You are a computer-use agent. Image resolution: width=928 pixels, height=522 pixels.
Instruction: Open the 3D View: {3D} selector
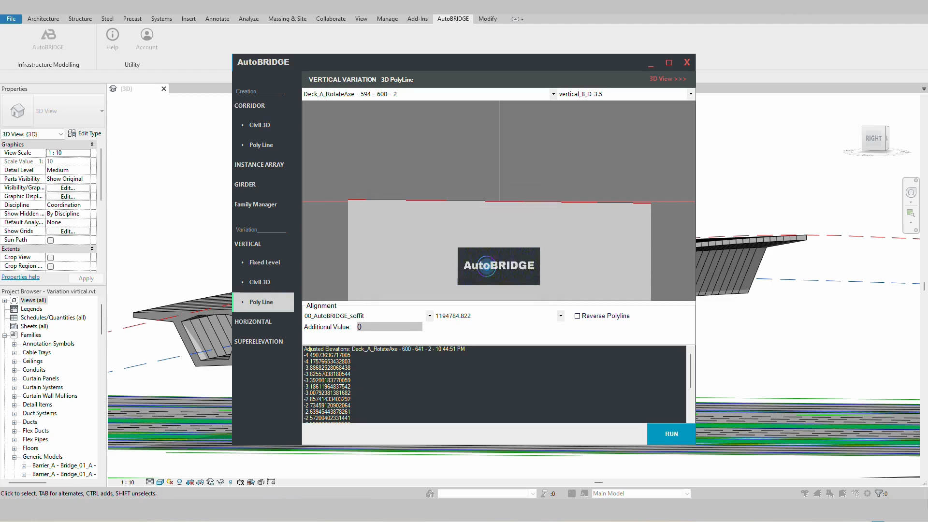(32, 134)
